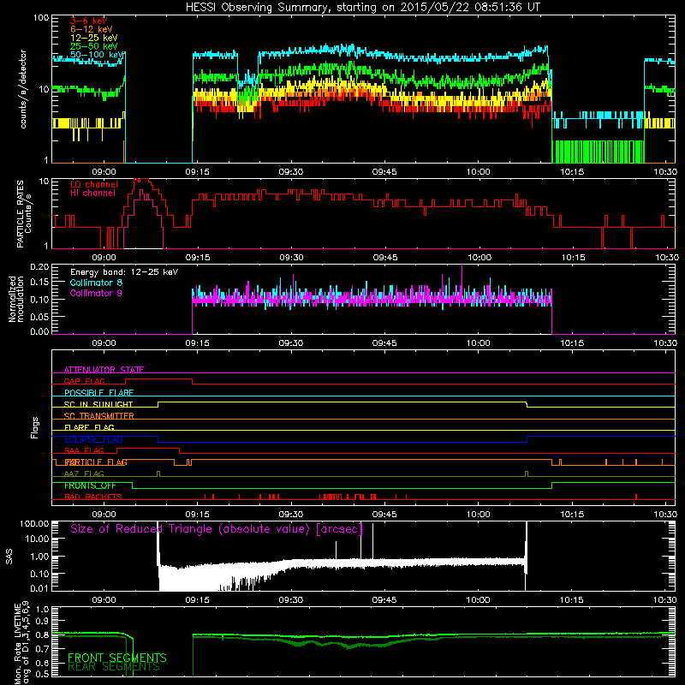Click the Normalized modulation axis label

pyautogui.click(x=15, y=299)
